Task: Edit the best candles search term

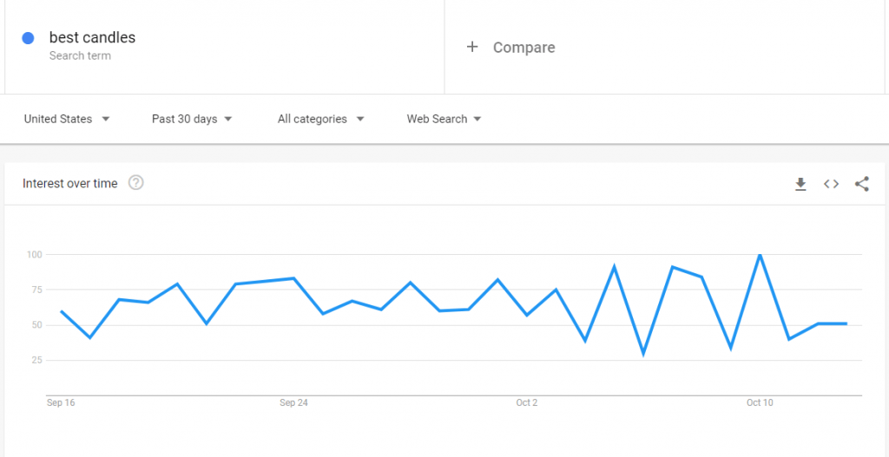Action: coord(92,38)
